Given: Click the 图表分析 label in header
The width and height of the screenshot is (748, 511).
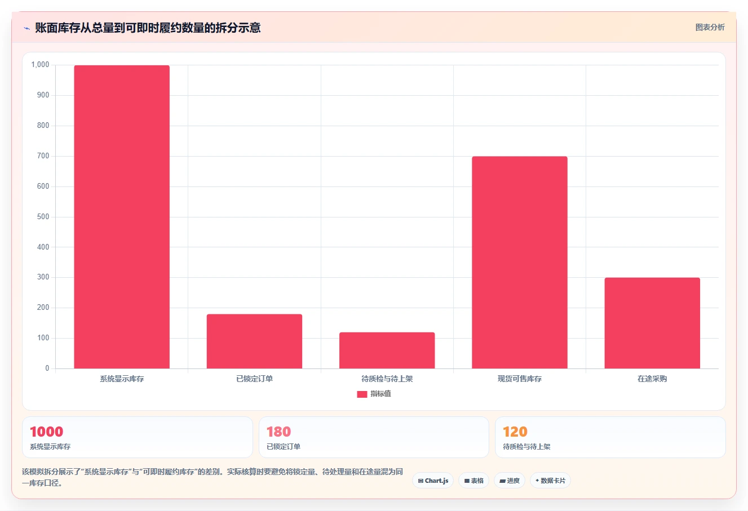Looking at the screenshot, I should [x=710, y=27].
